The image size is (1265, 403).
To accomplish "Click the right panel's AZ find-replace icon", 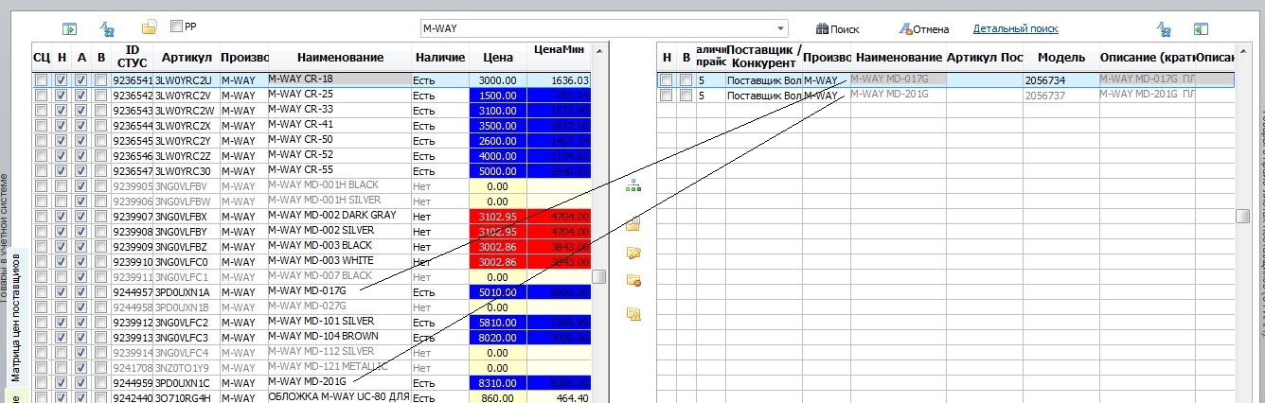I will tap(1165, 29).
